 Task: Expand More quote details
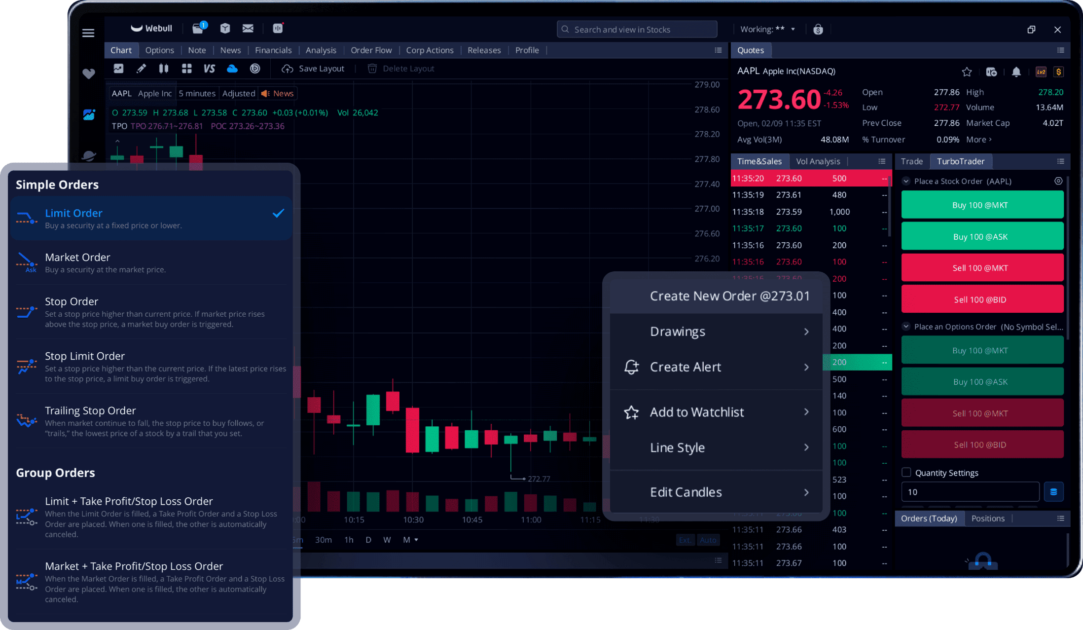click(979, 140)
